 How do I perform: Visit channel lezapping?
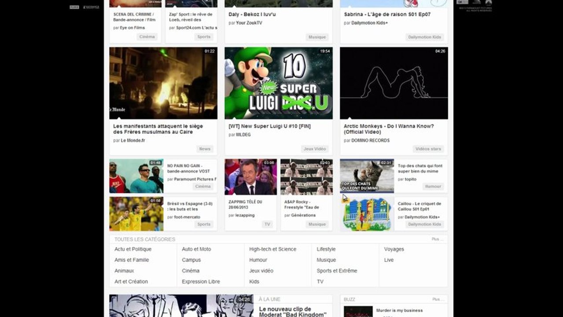[245, 215]
